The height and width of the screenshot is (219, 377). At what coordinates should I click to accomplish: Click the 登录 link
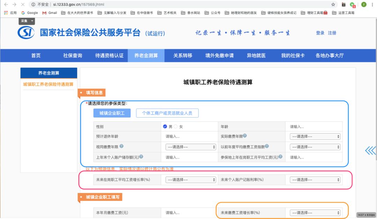(320, 33)
